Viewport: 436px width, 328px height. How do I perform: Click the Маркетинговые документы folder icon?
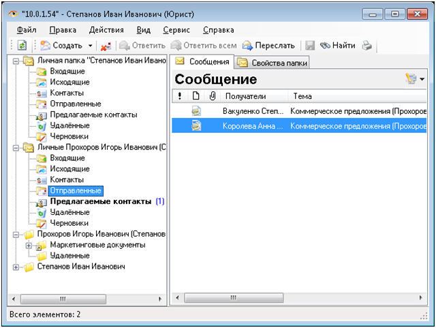point(42,245)
